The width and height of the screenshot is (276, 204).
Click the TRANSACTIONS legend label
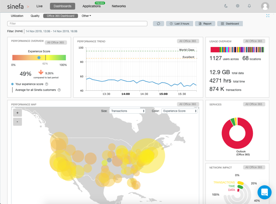(x=224, y=182)
